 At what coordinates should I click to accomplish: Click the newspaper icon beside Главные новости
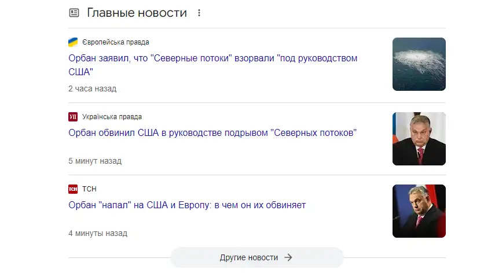74,13
